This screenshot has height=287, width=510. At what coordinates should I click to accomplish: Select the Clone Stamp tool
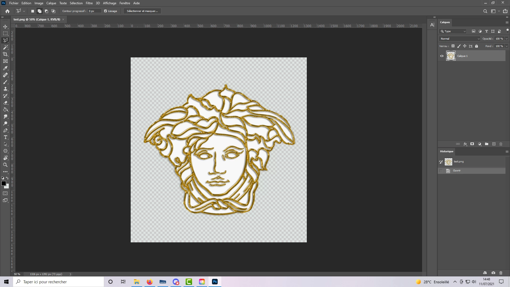[x=5, y=89]
